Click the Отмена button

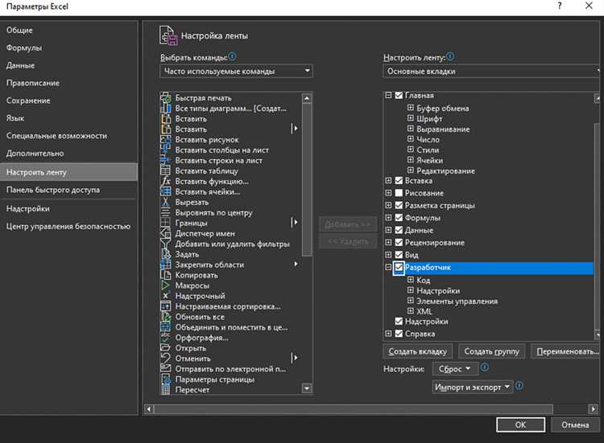click(575, 425)
